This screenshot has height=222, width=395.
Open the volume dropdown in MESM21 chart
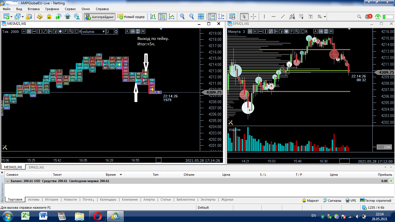(x=93, y=32)
